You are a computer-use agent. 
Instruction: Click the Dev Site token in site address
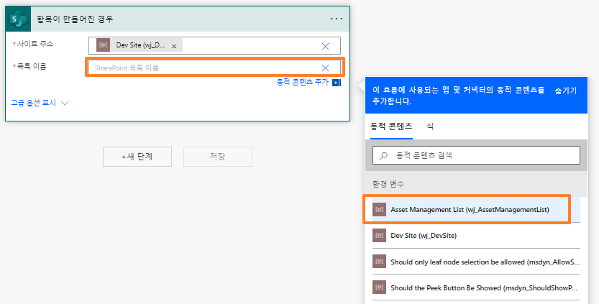pos(140,45)
